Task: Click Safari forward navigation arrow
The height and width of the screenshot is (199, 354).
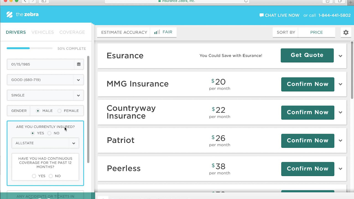Action: click(x=33, y=1)
